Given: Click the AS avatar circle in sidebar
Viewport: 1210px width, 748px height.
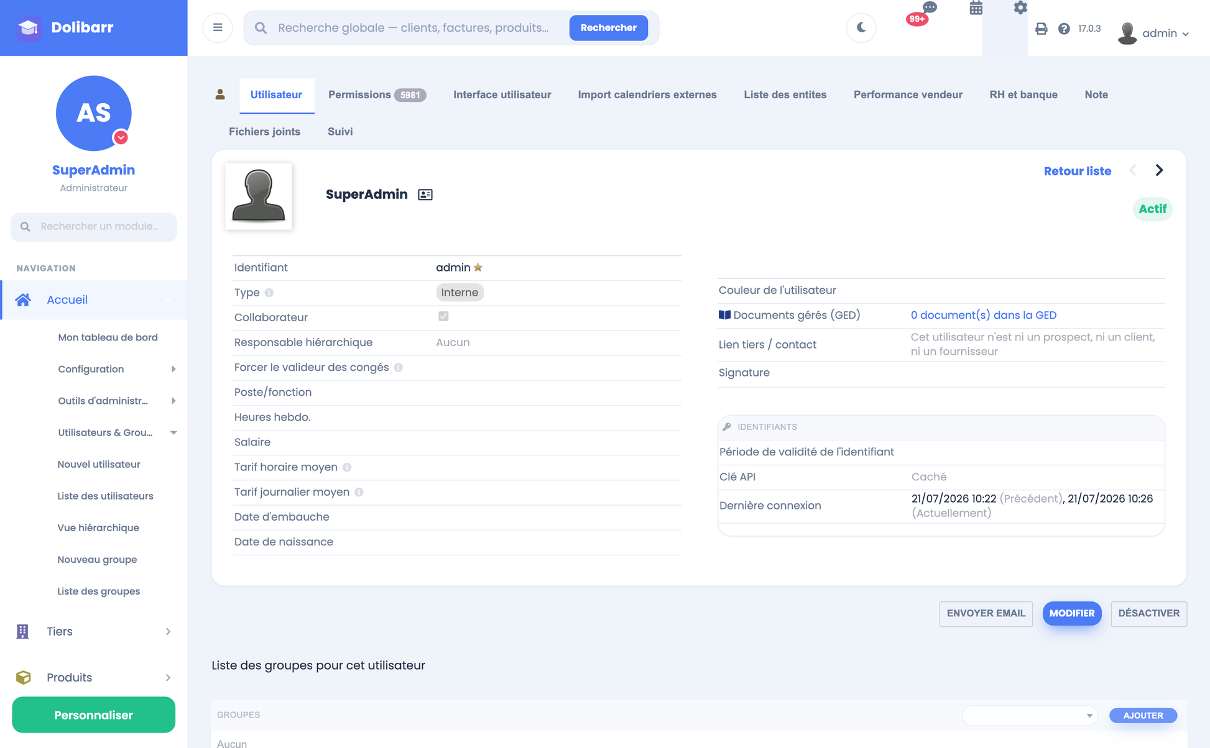Looking at the screenshot, I should [94, 113].
